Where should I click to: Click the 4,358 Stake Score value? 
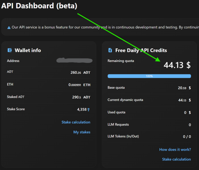(82, 109)
